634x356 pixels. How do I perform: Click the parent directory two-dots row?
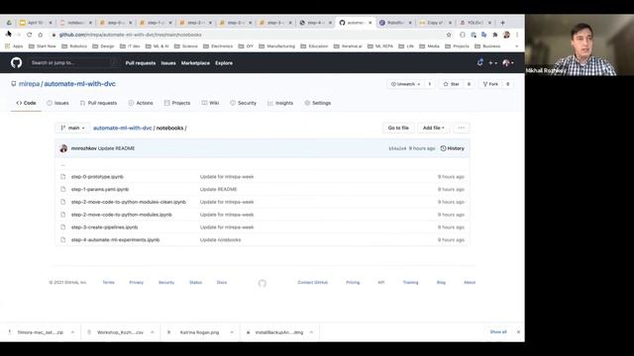tap(262, 165)
